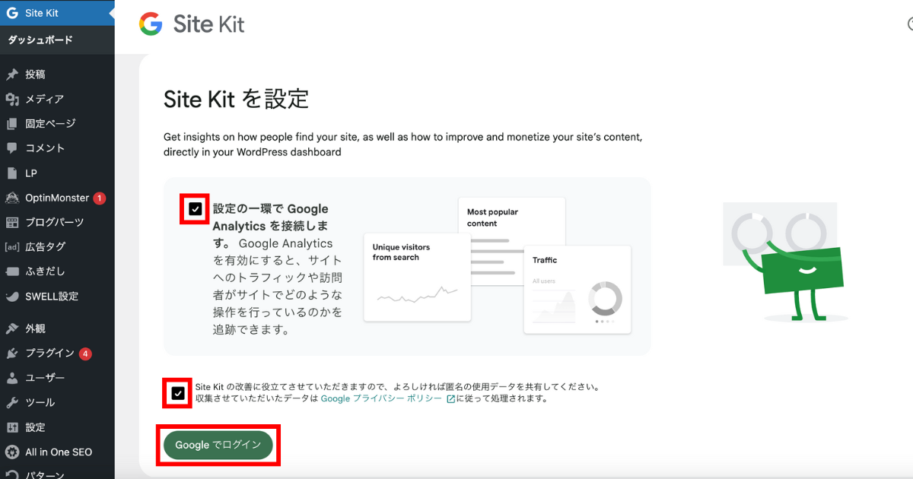913x479 pixels.
Task: Click the 'Get insights on how people' description text
Action: tap(403, 144)
